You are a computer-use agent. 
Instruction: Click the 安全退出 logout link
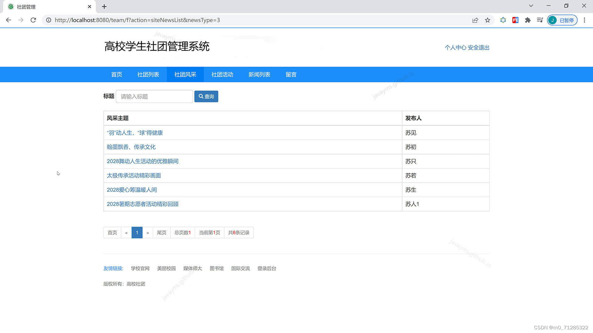click(x=478, y=47)
